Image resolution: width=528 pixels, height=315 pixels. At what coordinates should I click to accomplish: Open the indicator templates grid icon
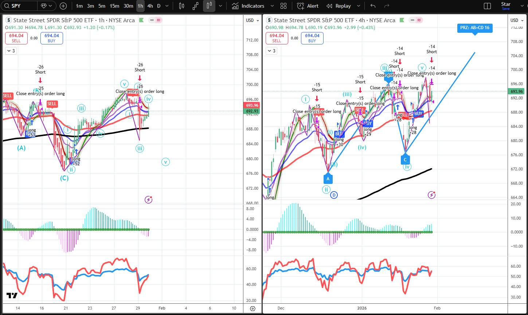pos(283,6)
